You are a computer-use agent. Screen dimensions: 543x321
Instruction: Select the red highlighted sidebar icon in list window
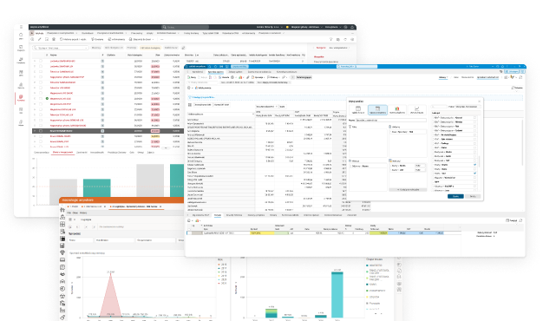click(21, 97)
